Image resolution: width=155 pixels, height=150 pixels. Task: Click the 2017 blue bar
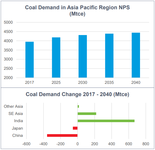pyautogui.click(x=30, y=60)
